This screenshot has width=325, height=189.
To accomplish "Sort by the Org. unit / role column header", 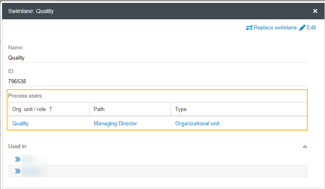I will [x=29, y=109].
